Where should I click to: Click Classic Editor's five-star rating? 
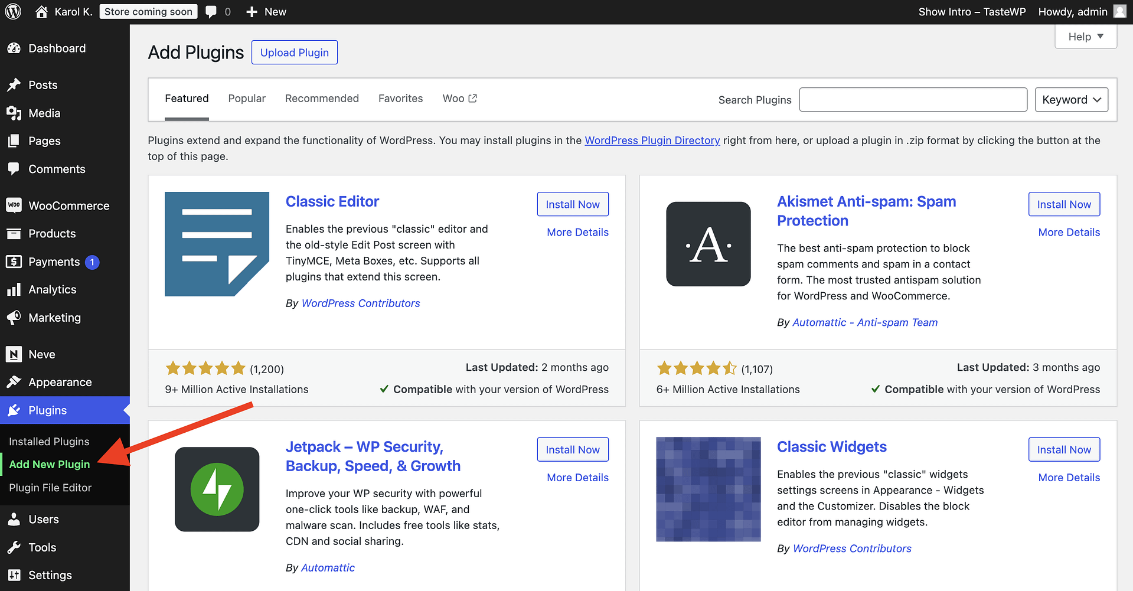pyautogui.click(x=205, y=368)
